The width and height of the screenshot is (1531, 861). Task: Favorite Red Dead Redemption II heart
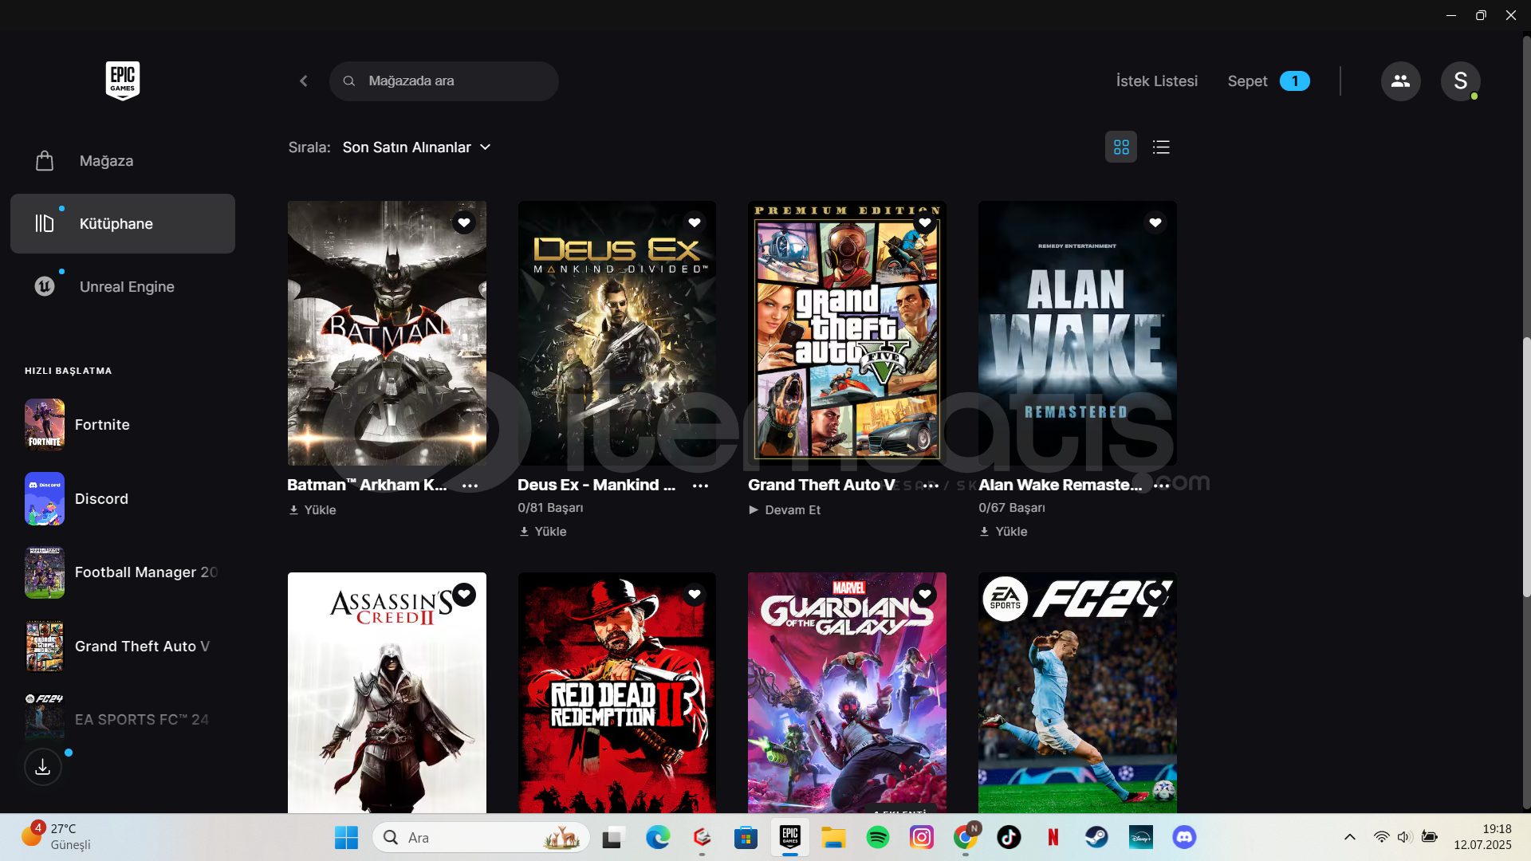(x=695, y=594)
